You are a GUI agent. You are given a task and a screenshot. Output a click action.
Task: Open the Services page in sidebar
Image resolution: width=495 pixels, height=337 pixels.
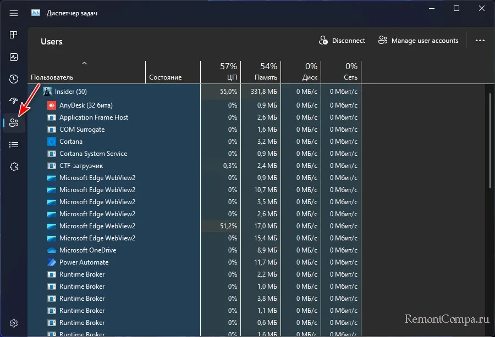(x=14, y=167)
